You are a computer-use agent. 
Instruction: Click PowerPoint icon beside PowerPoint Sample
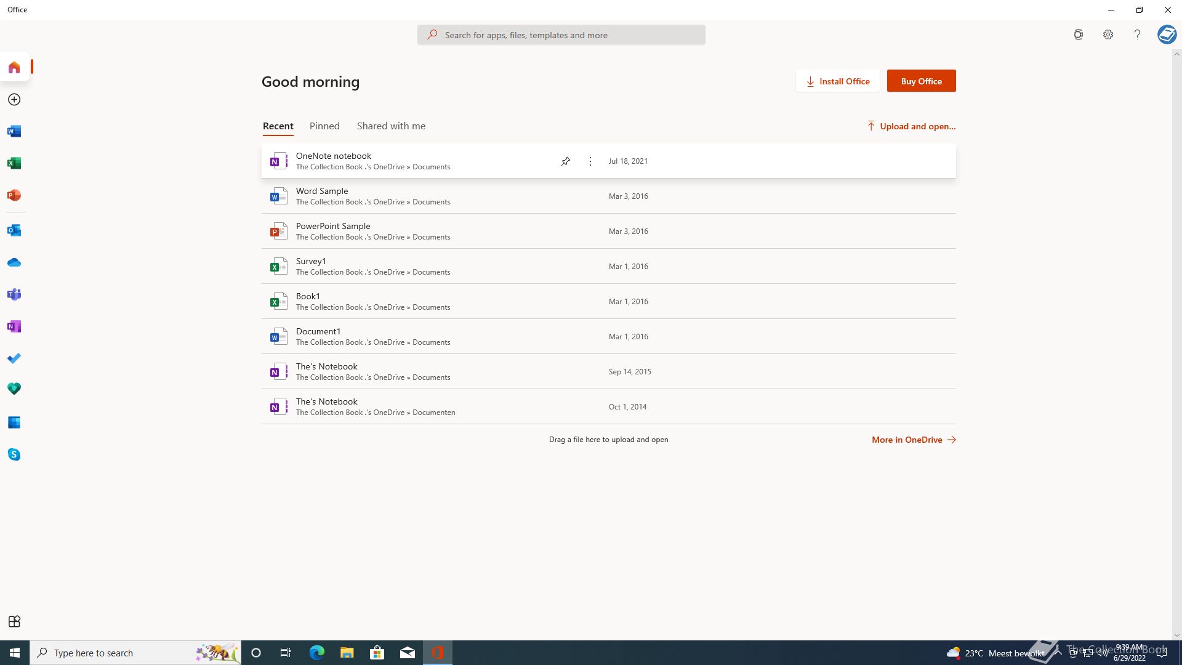pos(278,232)
